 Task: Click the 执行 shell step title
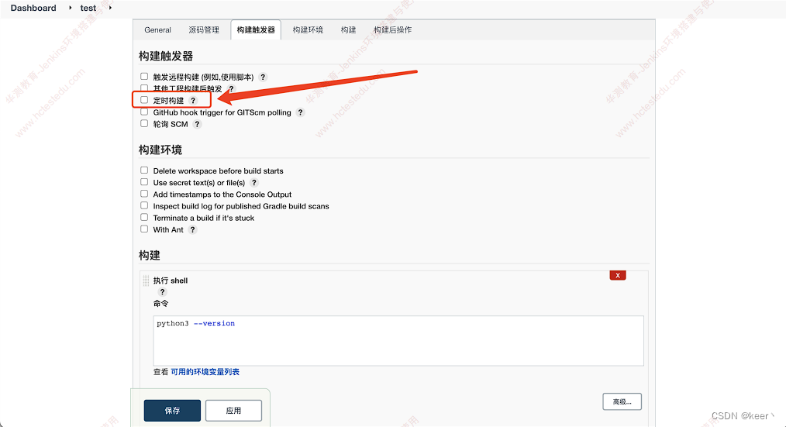point(171,281)
